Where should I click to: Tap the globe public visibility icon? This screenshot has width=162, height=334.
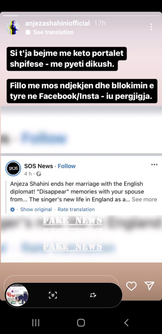pos(39,174)
